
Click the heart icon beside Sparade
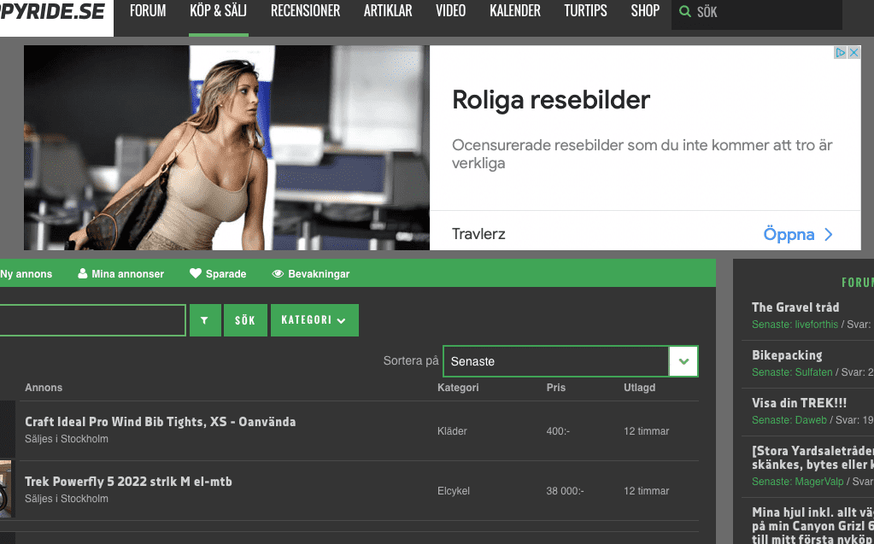point(195,273)
